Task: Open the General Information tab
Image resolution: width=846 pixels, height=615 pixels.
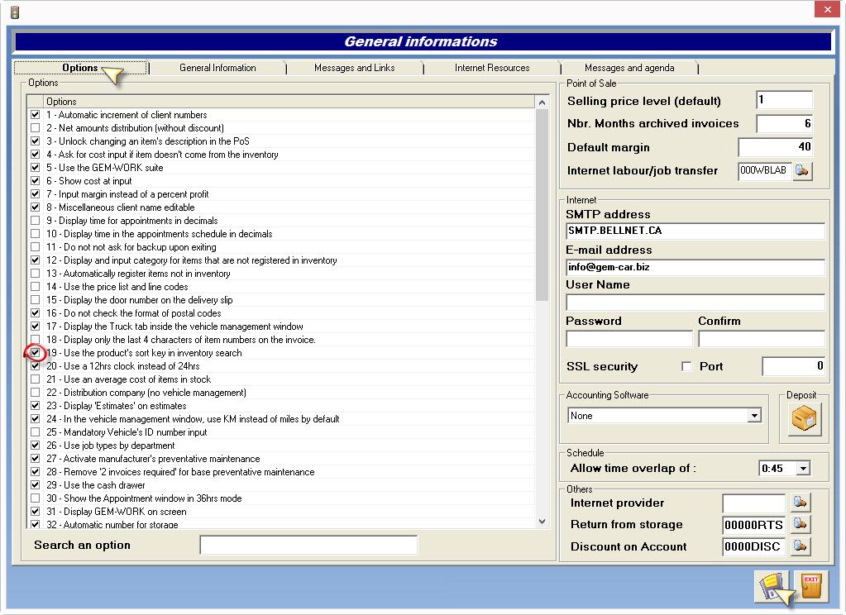Action: [218, 68]
